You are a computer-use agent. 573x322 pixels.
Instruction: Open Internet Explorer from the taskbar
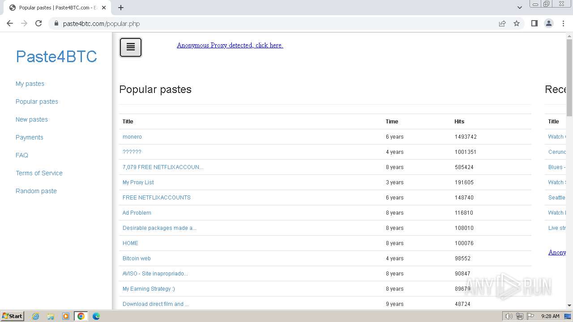(36, 316)
